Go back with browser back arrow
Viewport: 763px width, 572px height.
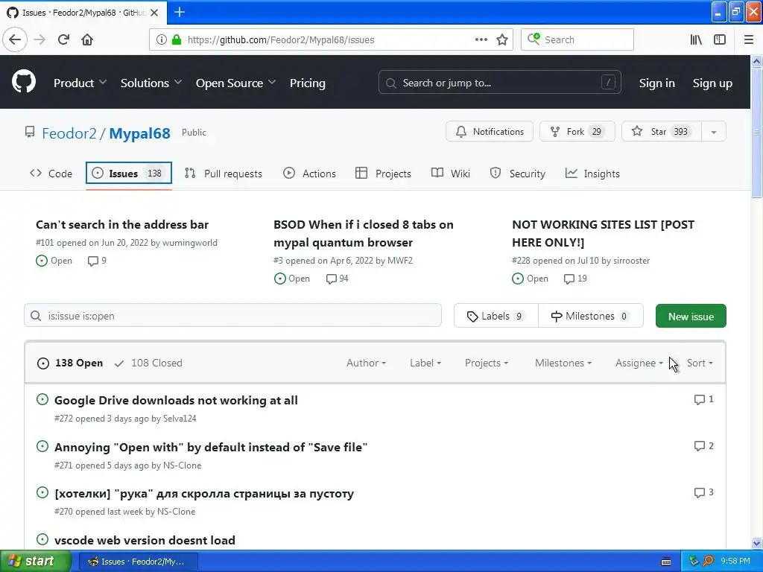15,39
